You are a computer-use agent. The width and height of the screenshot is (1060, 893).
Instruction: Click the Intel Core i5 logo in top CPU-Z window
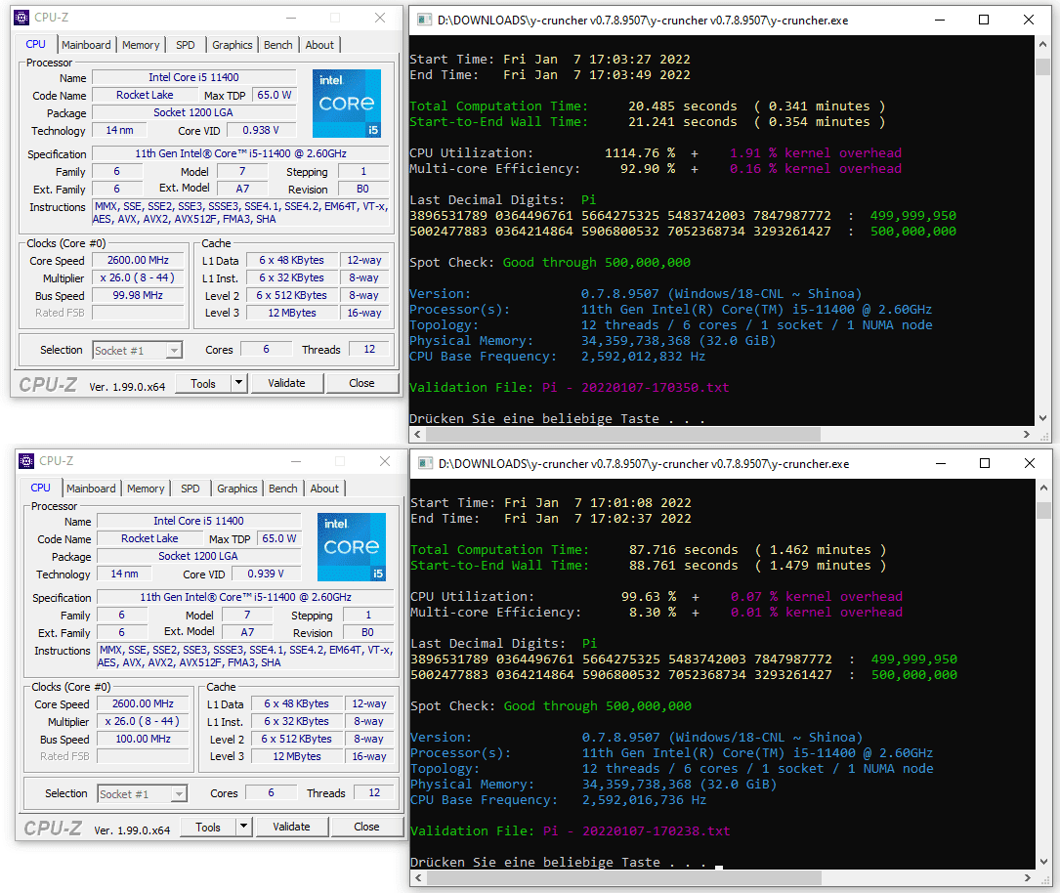coord(347,104)
